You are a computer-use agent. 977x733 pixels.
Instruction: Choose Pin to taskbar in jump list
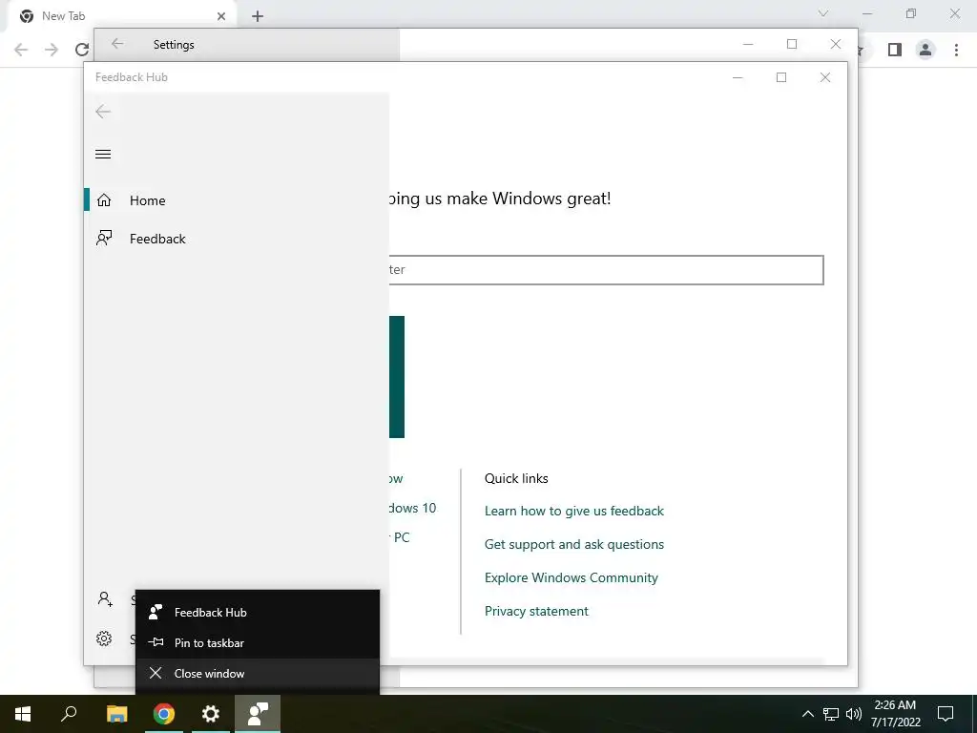coord(258,642)
